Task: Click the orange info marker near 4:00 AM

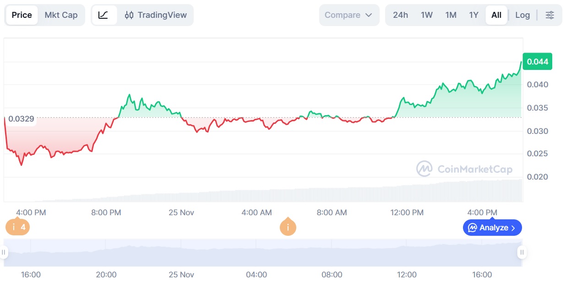Action: (288, 227)
